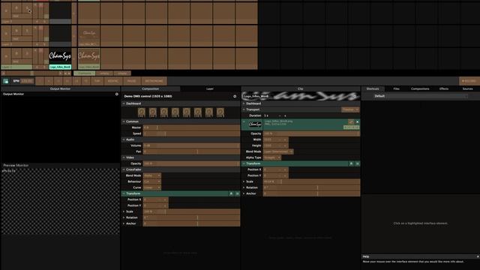
Task: Toggle the S solo button on top layer
Action: tap(27, 8)
